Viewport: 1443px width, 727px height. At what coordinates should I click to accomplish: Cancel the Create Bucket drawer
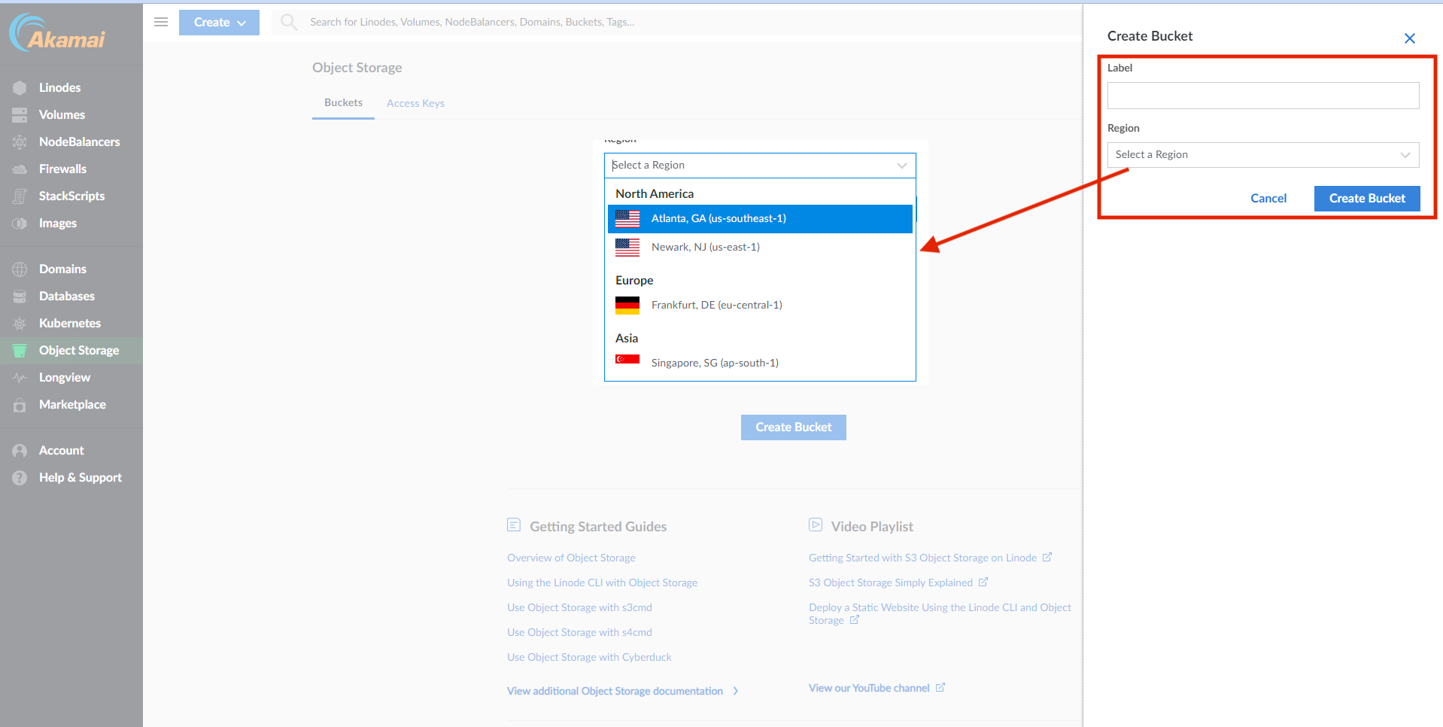point(1268,199)
